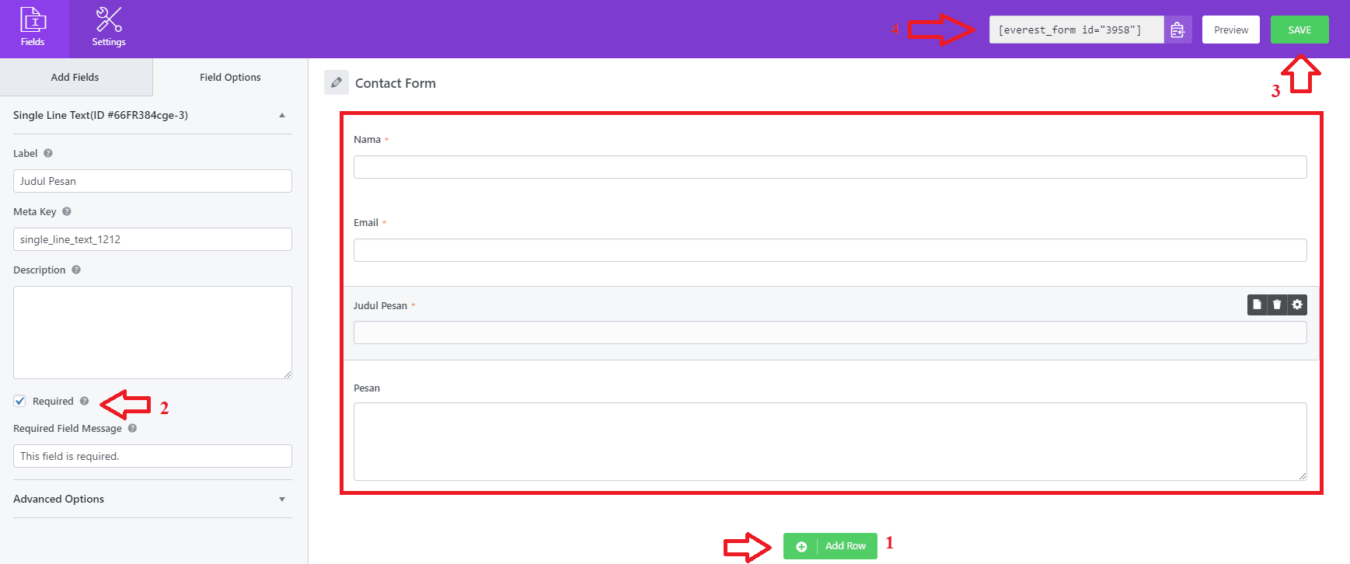Collapse the Single Line Text section
This screenshot has width=1350, height=564.
(282, 115)
